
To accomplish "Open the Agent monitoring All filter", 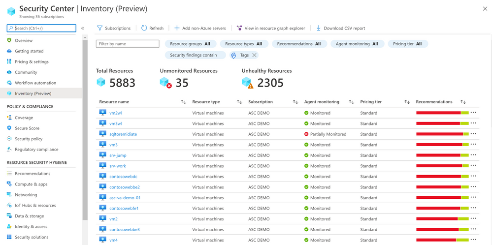I will pyautogui.click(x=358, y=44).
